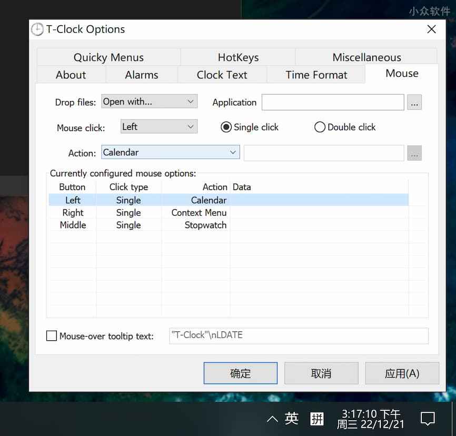Go to the HotKeys tab

point(238,57)
